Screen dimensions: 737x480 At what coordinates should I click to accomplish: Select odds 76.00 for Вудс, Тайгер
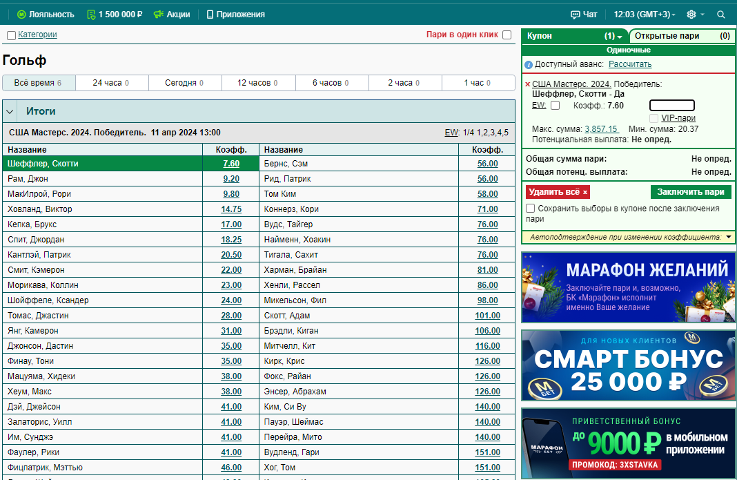[x=487, y=224]
